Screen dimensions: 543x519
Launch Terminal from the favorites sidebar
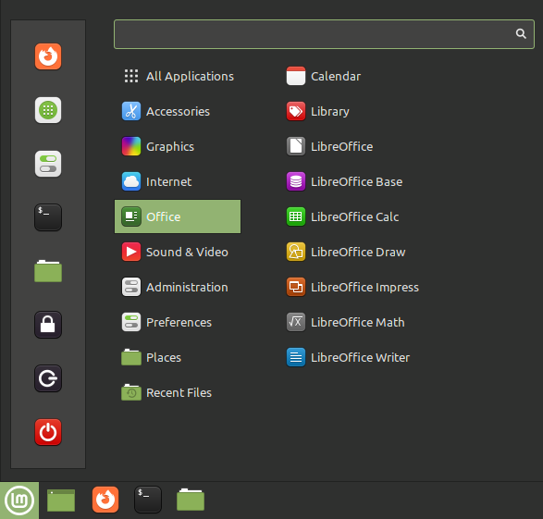pos(48,217)
